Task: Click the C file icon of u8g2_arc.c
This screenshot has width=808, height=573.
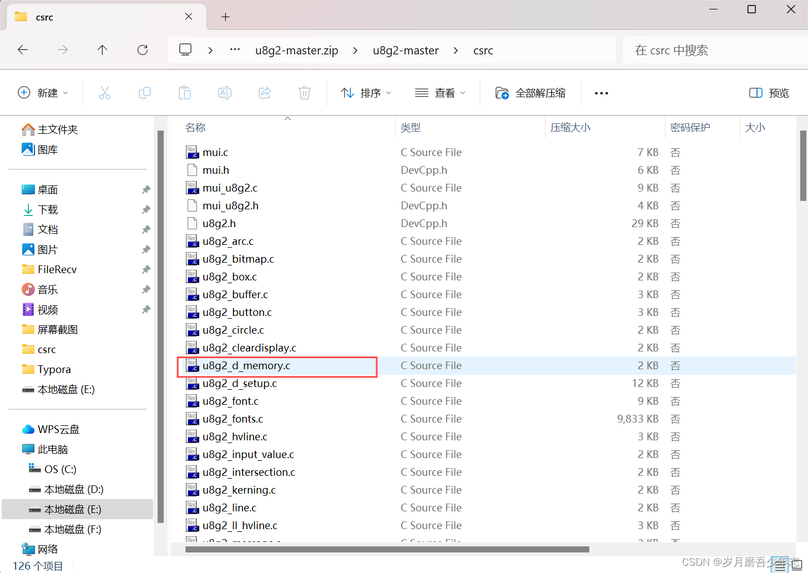Action: point(192,241)
